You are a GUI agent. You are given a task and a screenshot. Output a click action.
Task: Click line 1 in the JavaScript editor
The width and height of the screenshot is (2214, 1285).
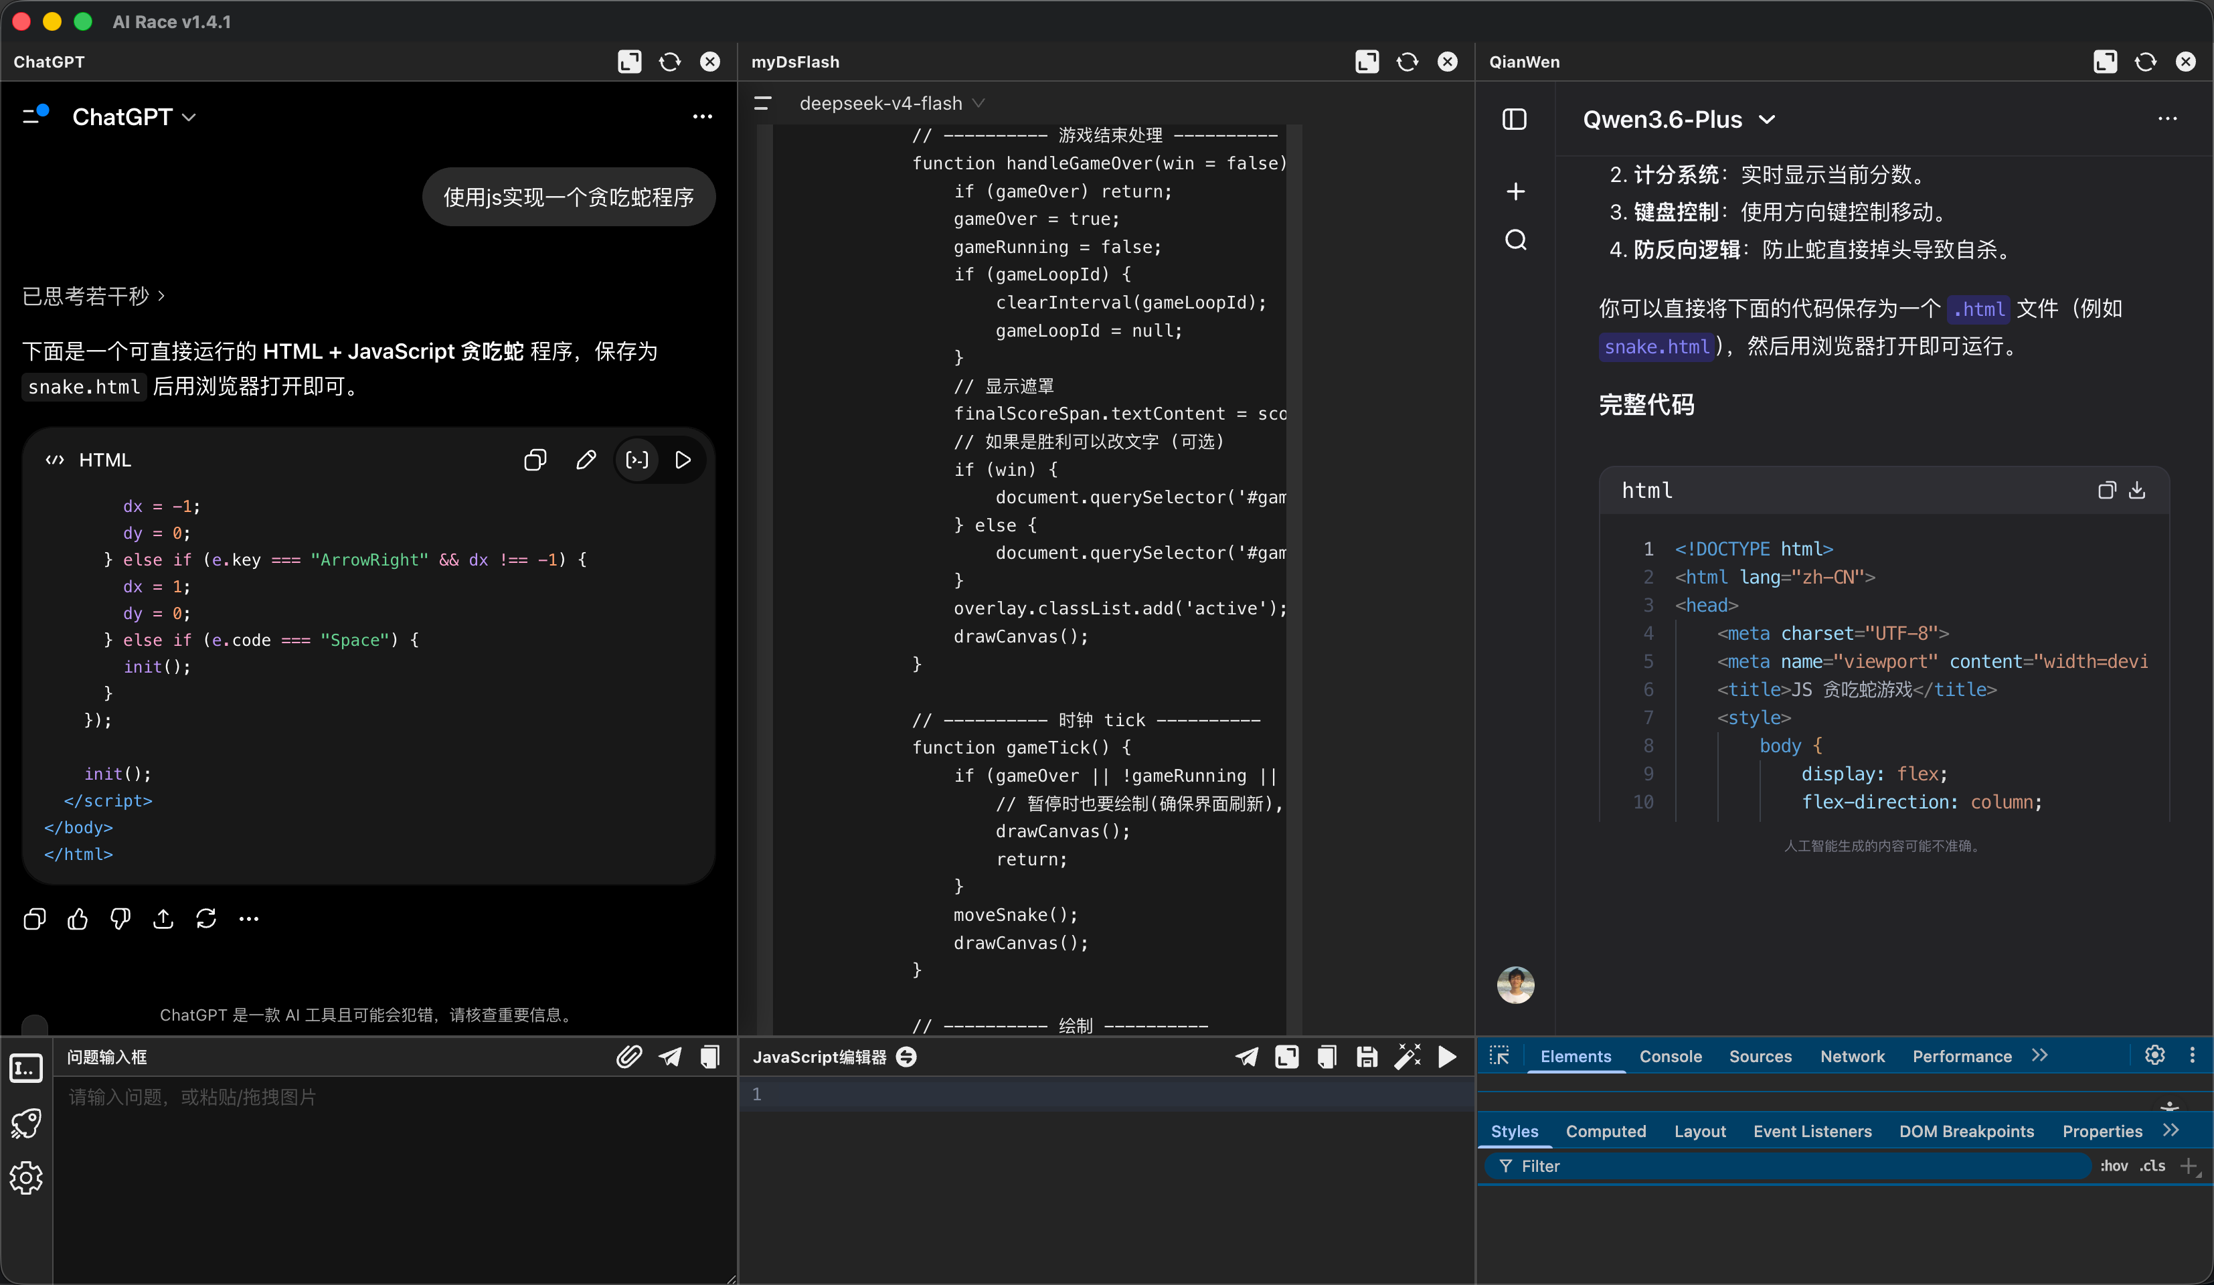pos(1107,1094)
